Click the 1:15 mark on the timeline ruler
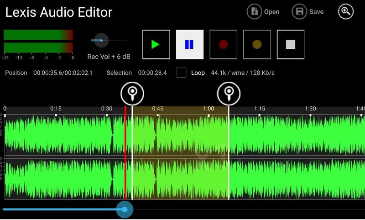 click(259, 109)
